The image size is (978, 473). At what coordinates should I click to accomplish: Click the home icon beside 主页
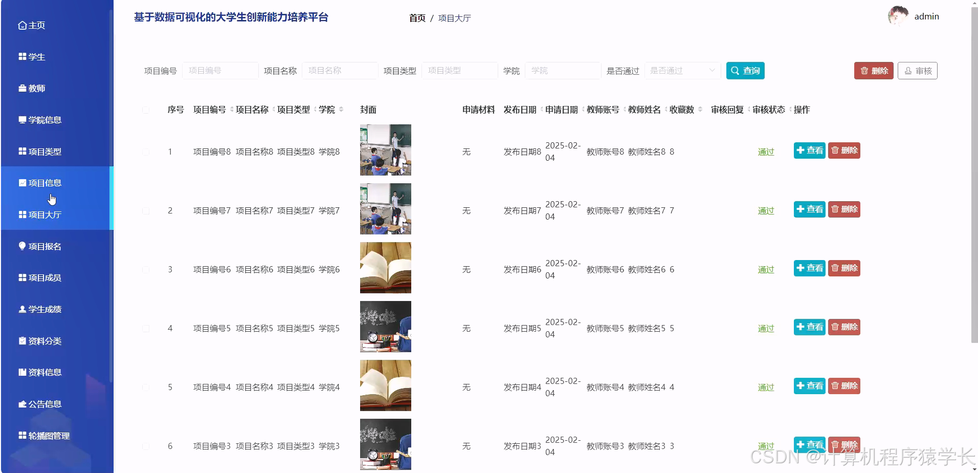click(x=23, y=25)
